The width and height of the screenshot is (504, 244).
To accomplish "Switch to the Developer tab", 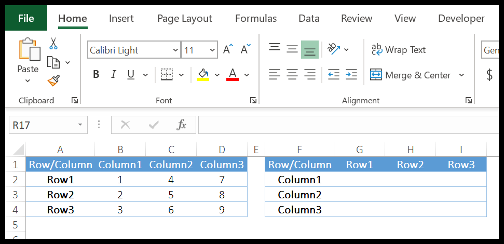I will tap(461, 18).
